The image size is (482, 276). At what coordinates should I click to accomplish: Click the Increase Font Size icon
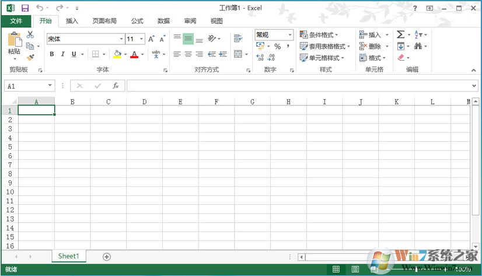[151, 39]
